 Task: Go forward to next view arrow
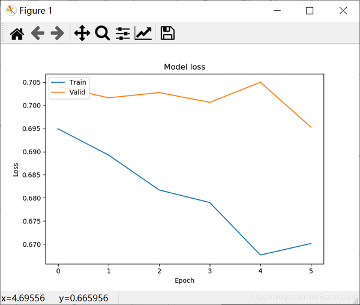click(57, 33)
